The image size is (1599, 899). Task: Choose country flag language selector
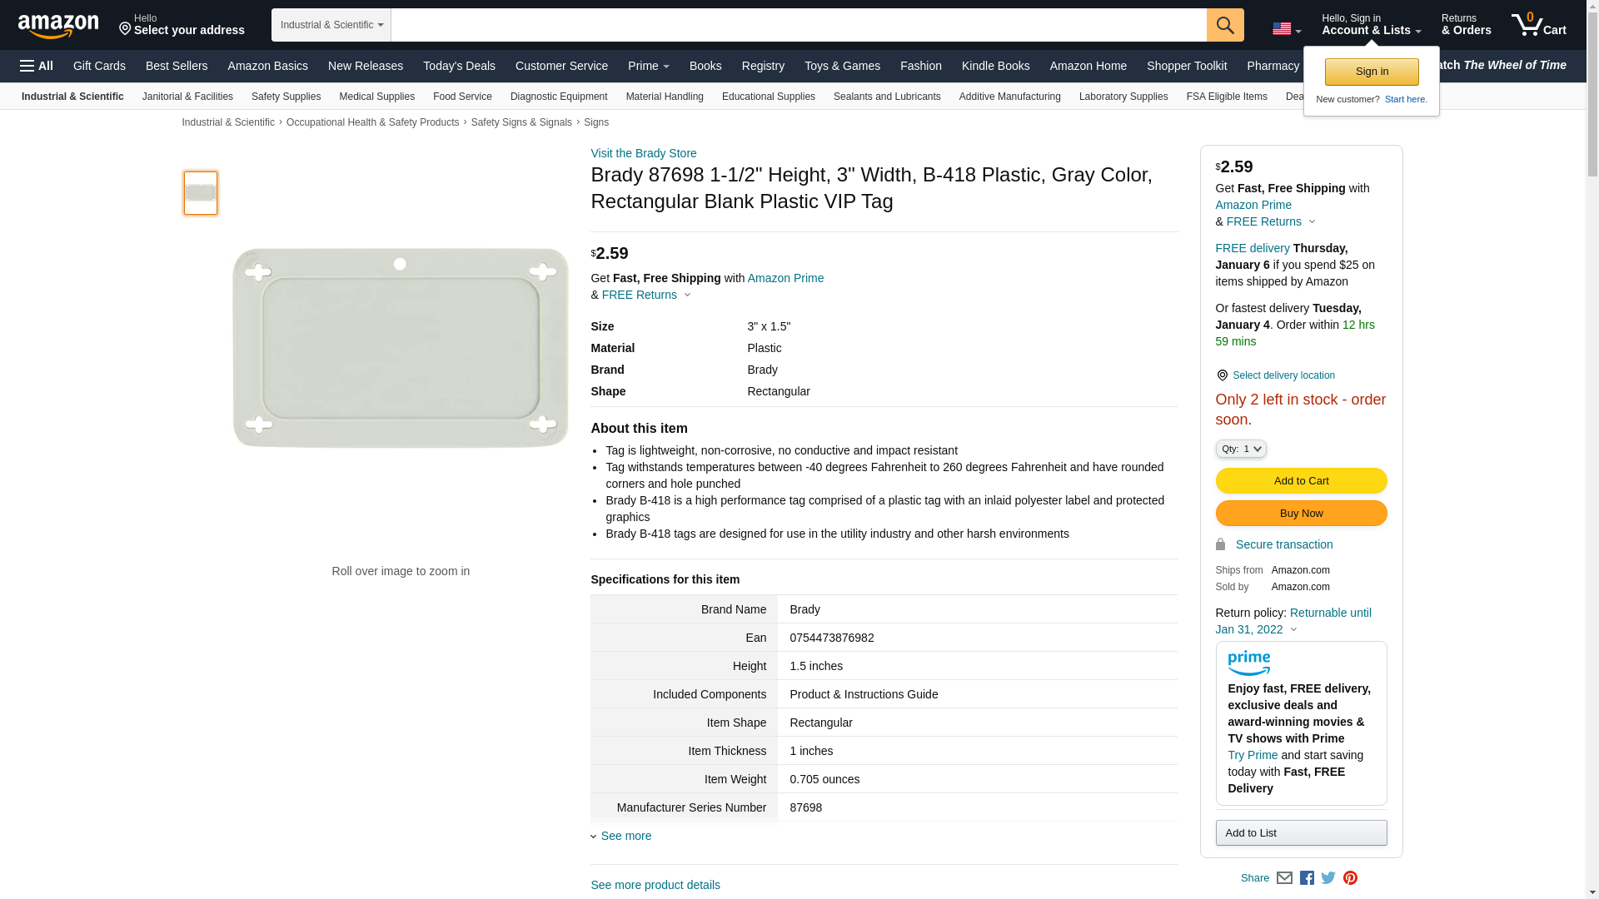(x=1286, y=29)
